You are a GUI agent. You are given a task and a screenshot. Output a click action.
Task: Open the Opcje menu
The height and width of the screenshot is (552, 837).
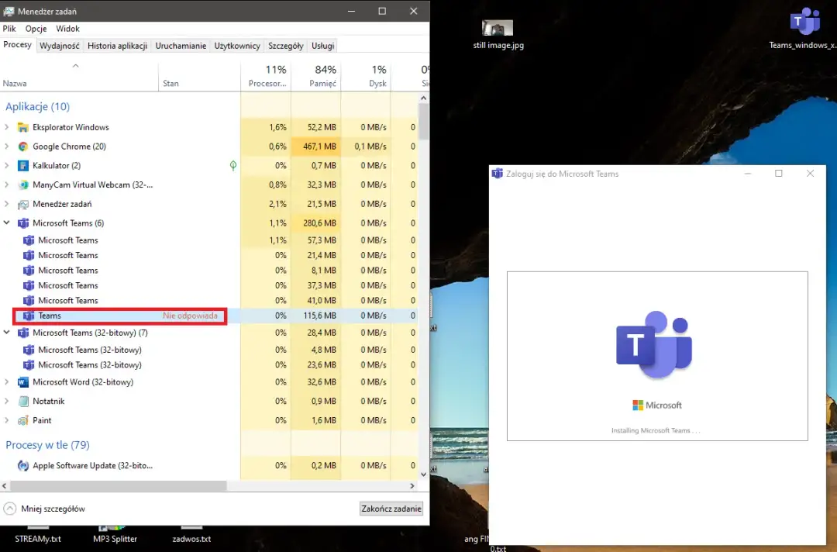(x=36, y=28)
